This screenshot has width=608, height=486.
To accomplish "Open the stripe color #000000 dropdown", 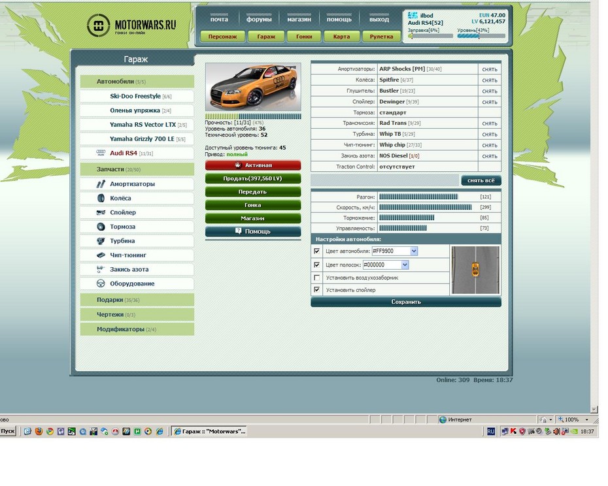I will (x=405, y=265).
